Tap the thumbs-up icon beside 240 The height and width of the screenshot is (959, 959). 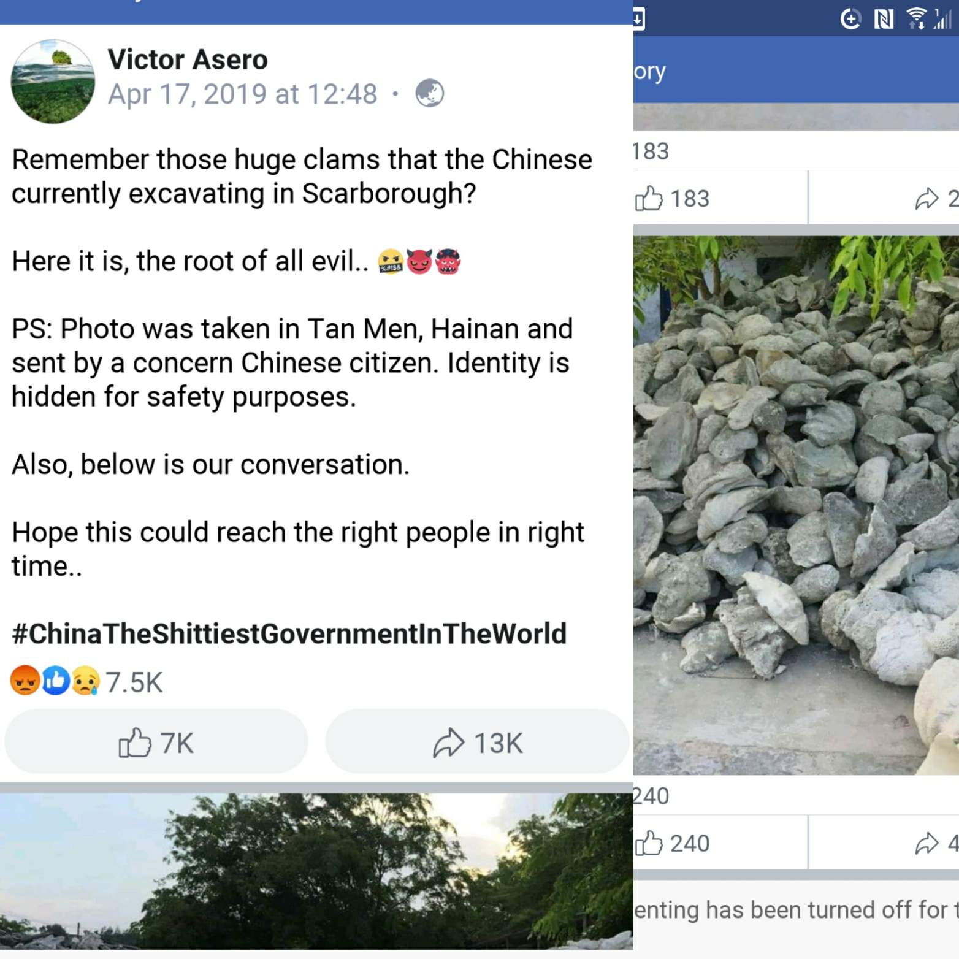coord(649,844)
